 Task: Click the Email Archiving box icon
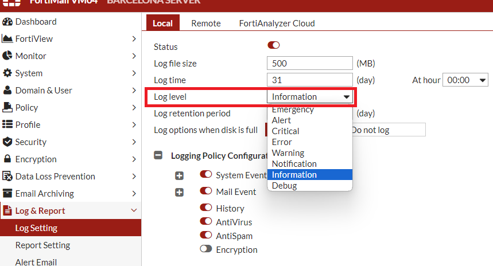click(x=7, y=194)
